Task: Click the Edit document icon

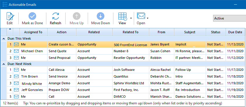Action: pos(10,17)
